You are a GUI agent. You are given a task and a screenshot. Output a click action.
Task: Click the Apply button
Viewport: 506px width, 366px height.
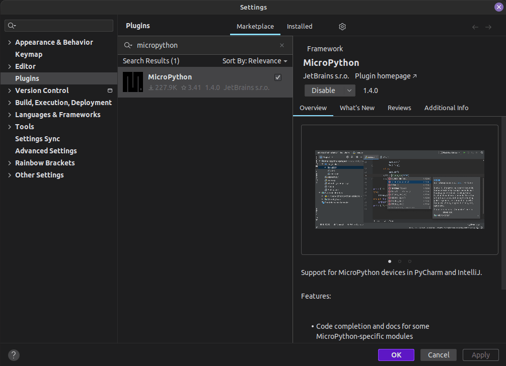point(480,355)
